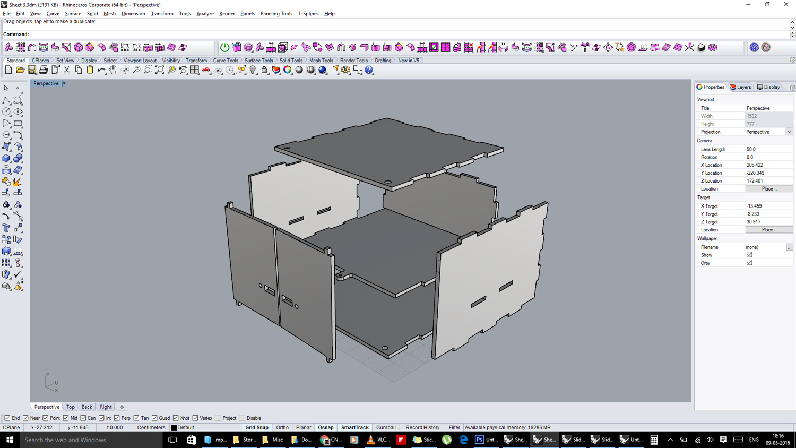Add a new viewport tab with the plus icon
This screenshot has width=796, height=448.
click(x=122, y=407)
